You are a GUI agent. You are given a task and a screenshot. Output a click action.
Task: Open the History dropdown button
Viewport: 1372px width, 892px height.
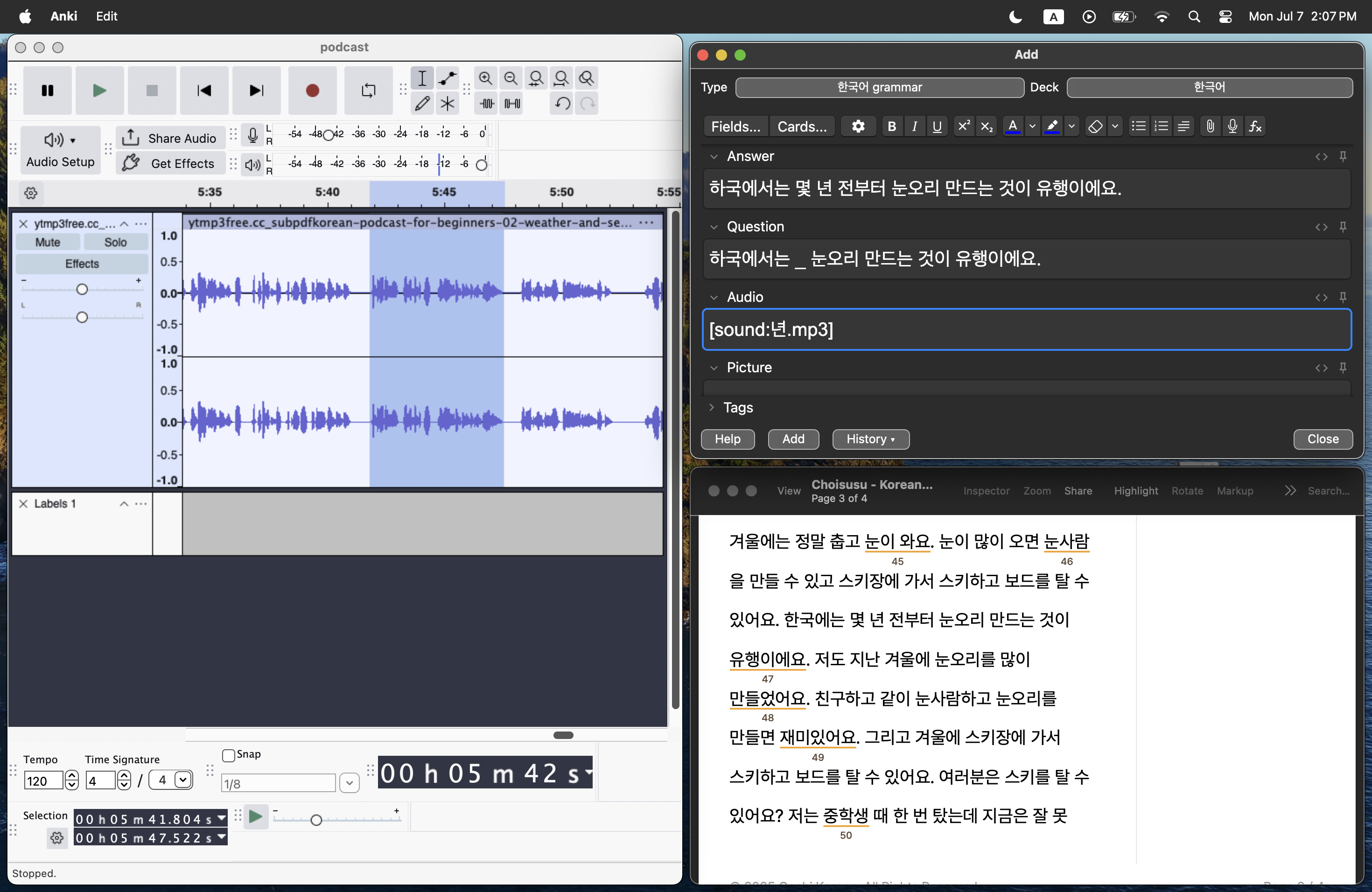click(870, 439)
